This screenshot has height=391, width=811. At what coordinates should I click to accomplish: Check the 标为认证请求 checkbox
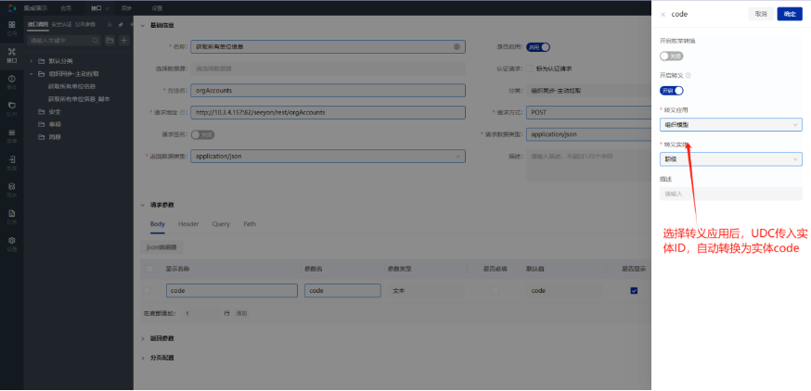[x=530, y=69]
